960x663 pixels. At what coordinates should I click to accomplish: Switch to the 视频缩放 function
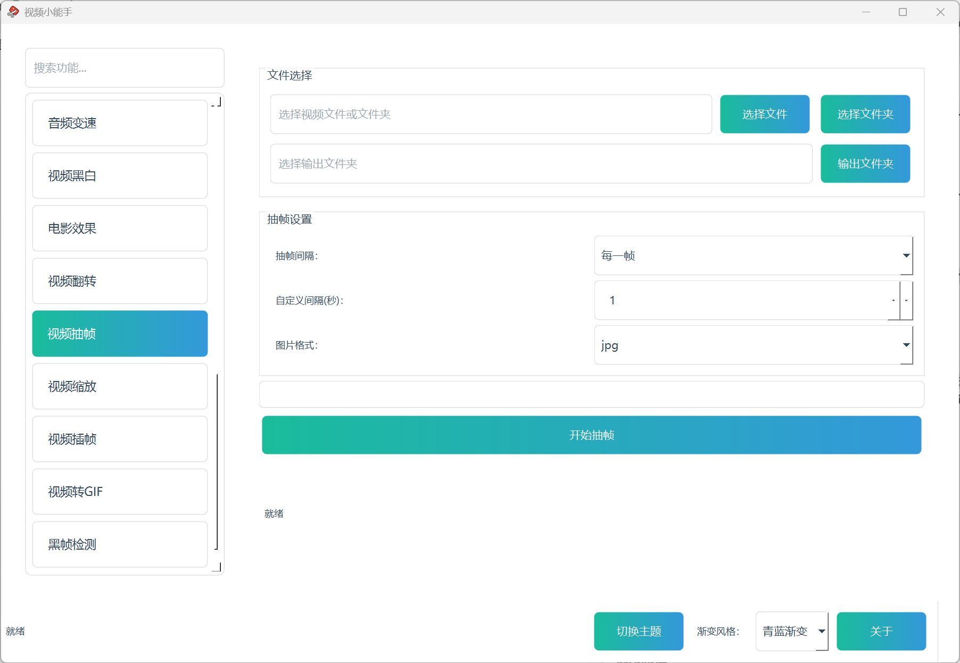tap(120, 386)
